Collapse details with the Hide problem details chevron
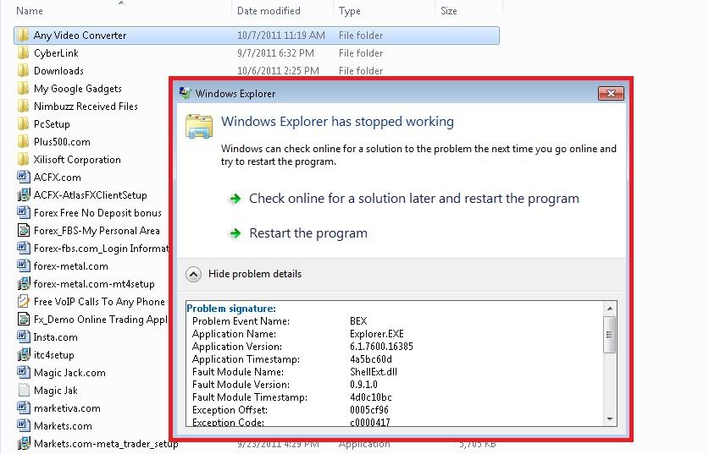This screenshot has height=454, width=709. (x=194, y=274)
